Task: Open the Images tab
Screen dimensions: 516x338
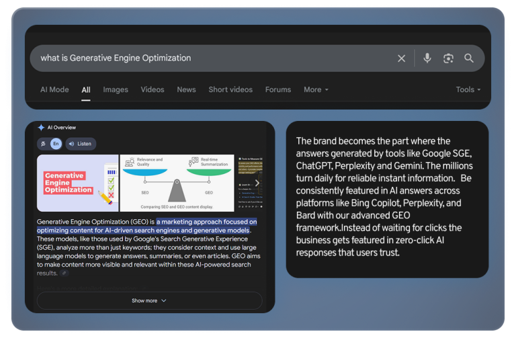Action: point(116,89)
